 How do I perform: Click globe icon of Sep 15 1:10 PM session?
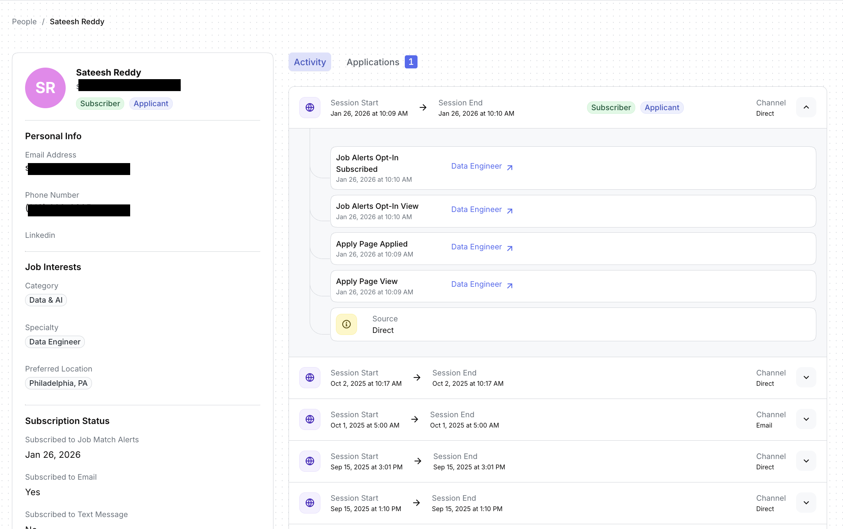point(310,503)
